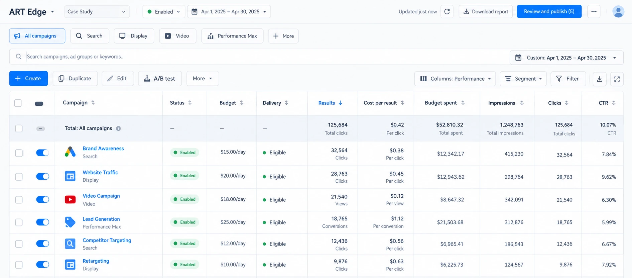This screenshot has height=278, width=632.
Task: Open the ART Edge account dropdown
Action: (x=32, y=12)
